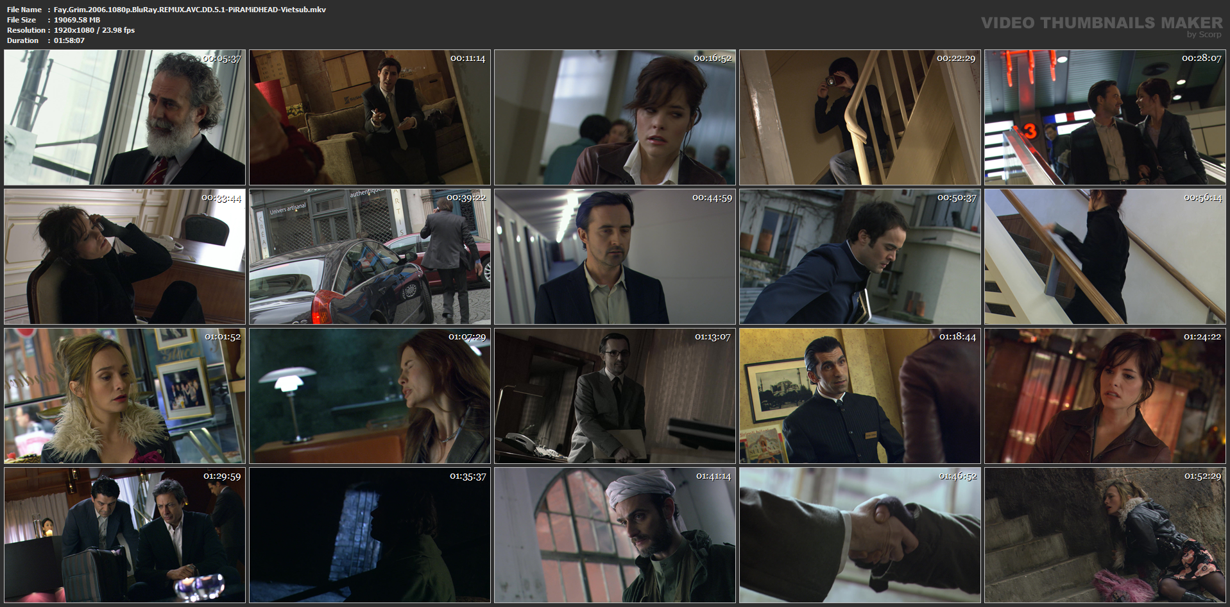Select the dark silhouette frame at 01:35:37
Screen dimensions: 1230x607
(370, 535)
